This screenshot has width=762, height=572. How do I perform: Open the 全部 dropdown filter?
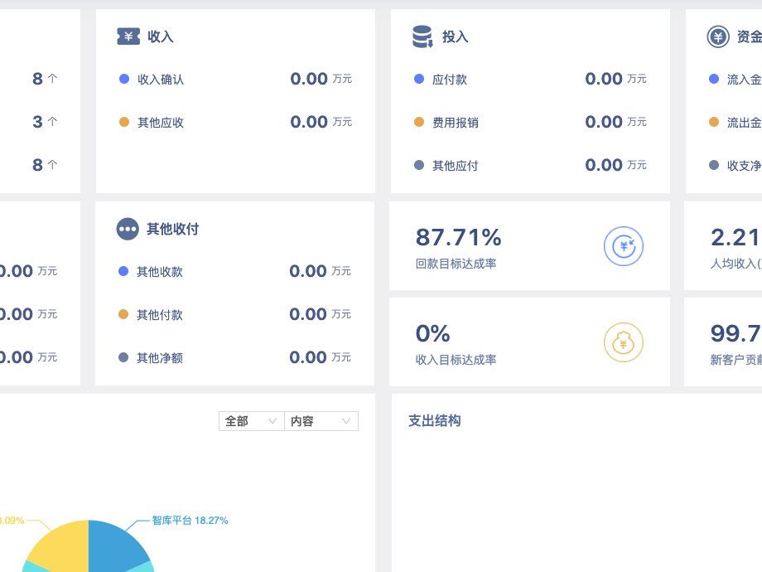tap(251, 421)
